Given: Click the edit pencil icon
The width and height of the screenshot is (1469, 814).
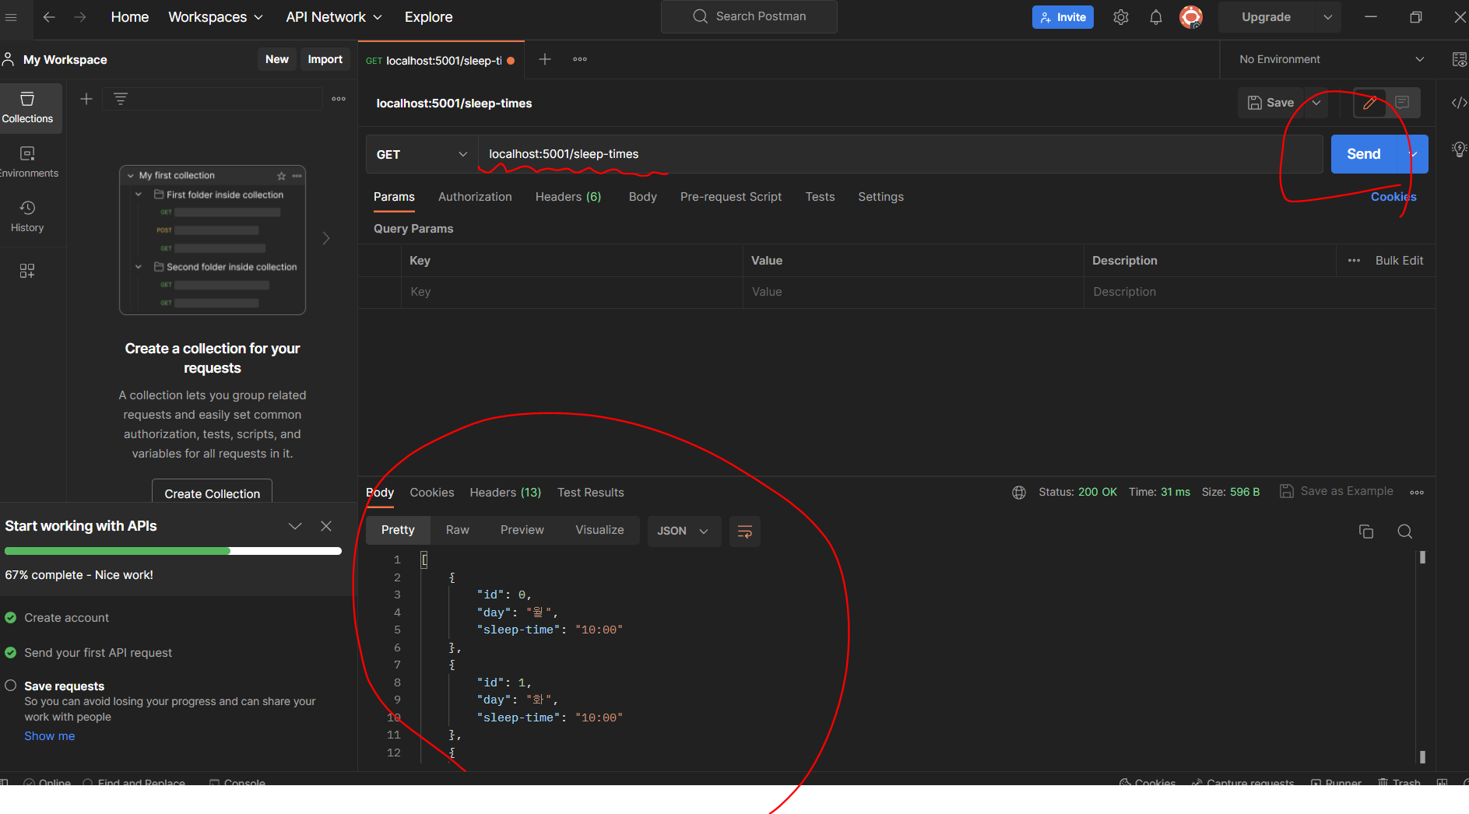Looking at the screenshot, I should (x=1370, y=103).
